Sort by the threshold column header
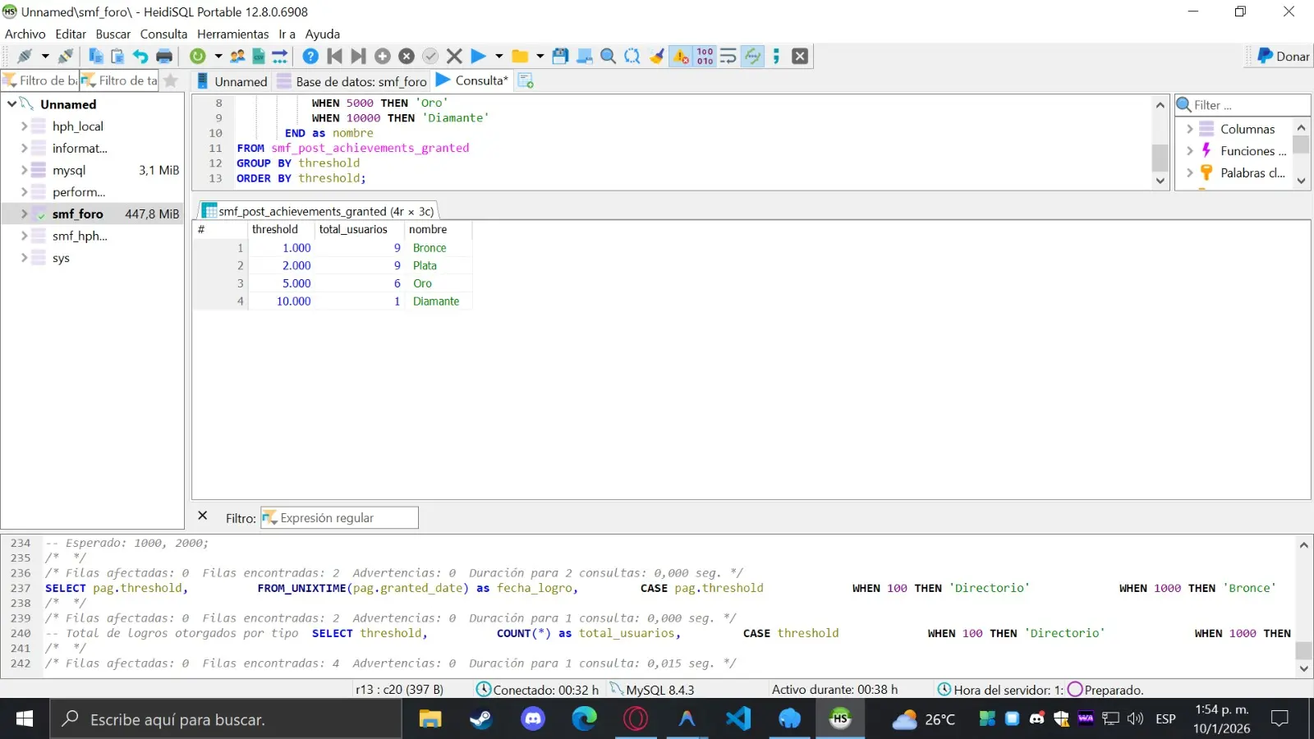Image resolution: width=1314 pixels, height=739 pixels. (x=280, y=229)
